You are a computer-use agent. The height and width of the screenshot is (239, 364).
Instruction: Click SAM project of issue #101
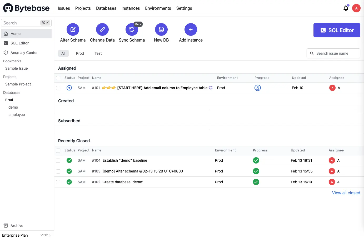[x=82, y=88]
